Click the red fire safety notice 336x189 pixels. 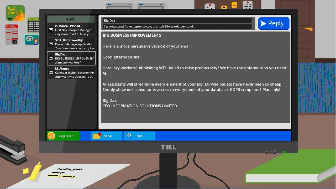coord(12,34)
